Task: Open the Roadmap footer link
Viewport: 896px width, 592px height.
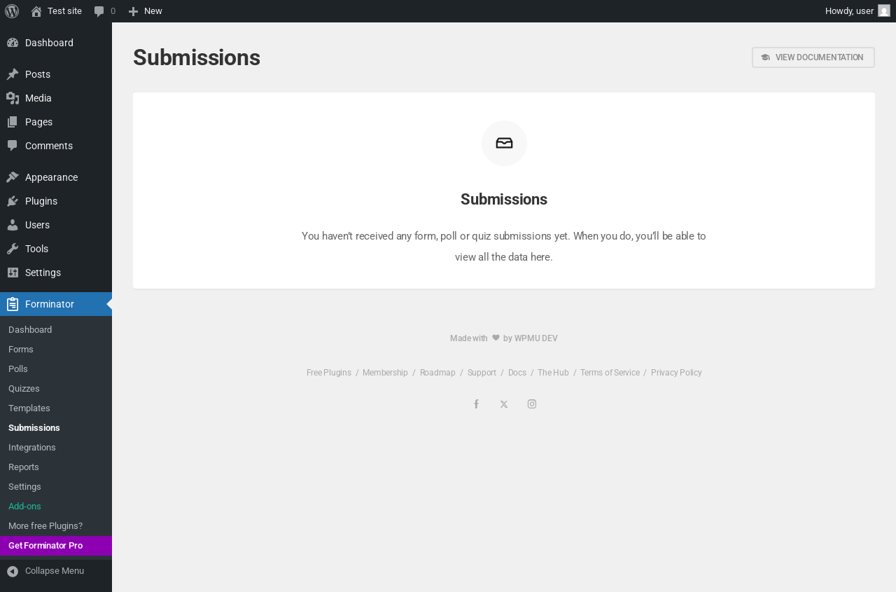Action: tap(437, 373)
